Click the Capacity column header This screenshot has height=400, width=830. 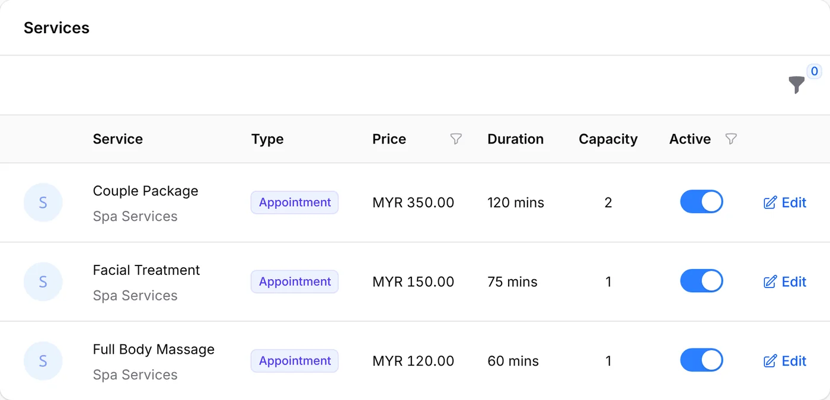(x=608, y=139)
